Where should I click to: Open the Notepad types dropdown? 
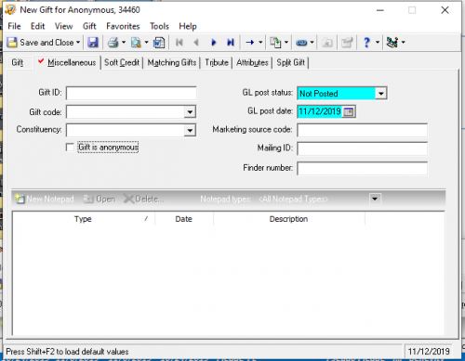[375, 199]
